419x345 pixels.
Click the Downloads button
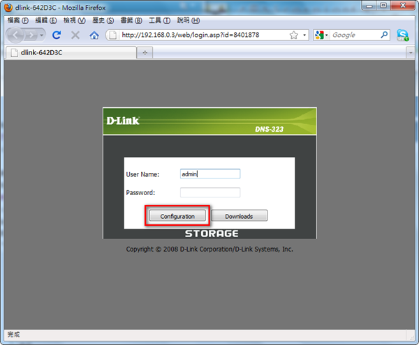pyautogui.click(x=239, y=216)
